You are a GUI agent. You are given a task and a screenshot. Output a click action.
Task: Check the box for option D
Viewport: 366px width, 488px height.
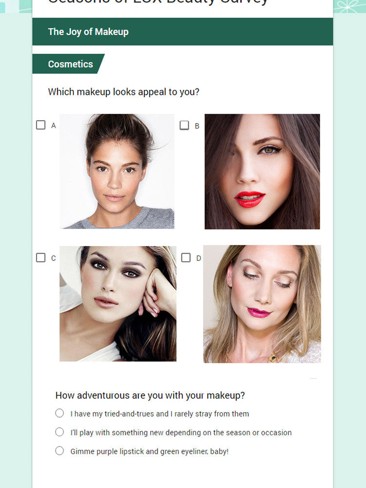click(x=186, y=258)
